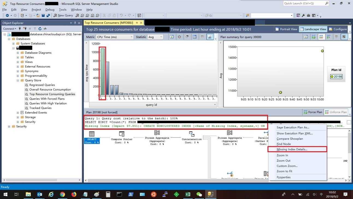Open the Debug menu

50,10
